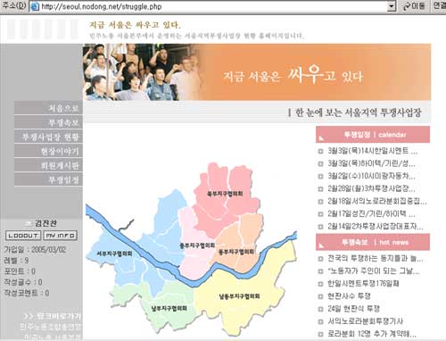Click the 이동 (Go) button
This screenshot has width=446, height=341.
tap(414, 6)
